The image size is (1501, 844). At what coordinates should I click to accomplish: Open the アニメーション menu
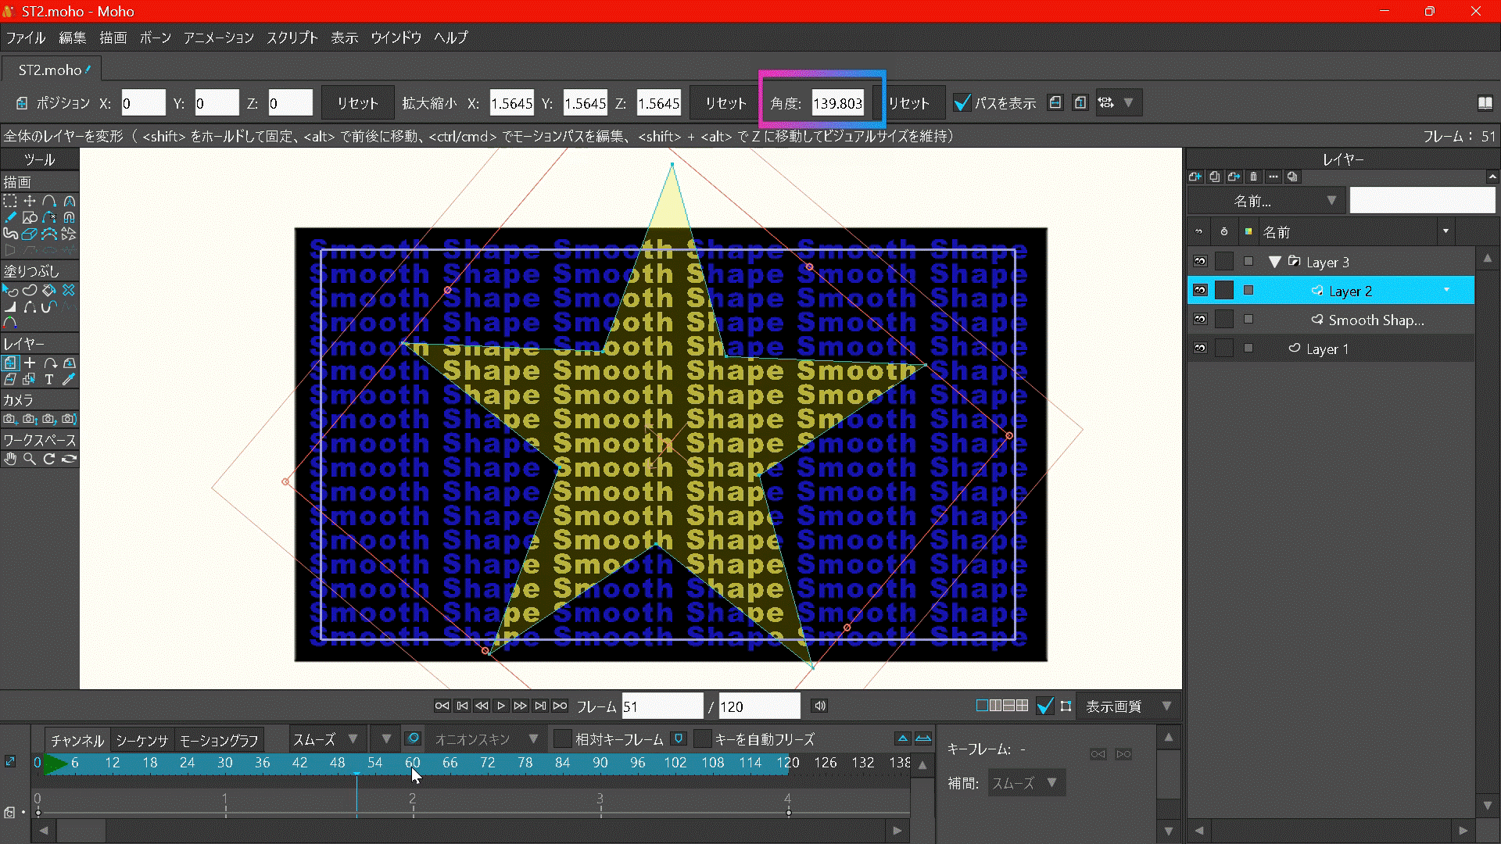(218, 38)
